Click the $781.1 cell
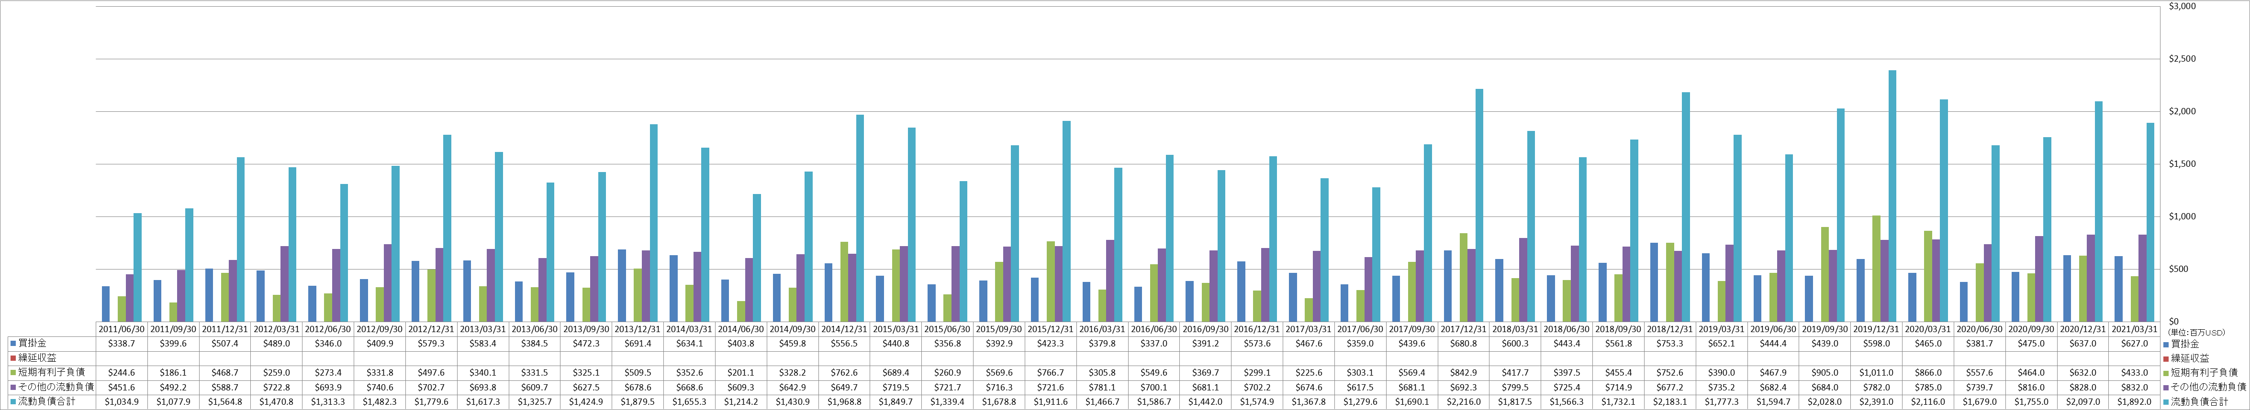Viewport: 2250px width, 410px height. coord(1101,388)
